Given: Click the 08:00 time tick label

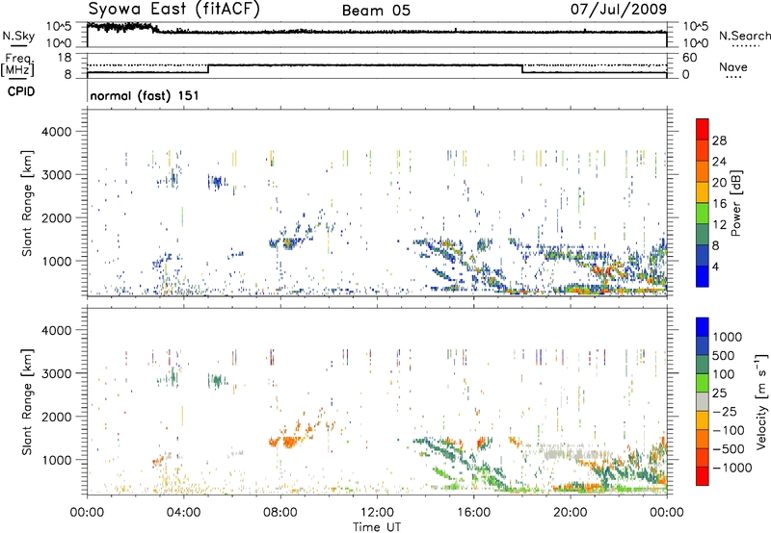Looking at the screenshot, I should point(280,512).
